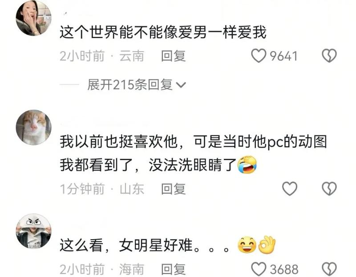
Task: Tap the 3688 like count
Action: click(284, 269)
